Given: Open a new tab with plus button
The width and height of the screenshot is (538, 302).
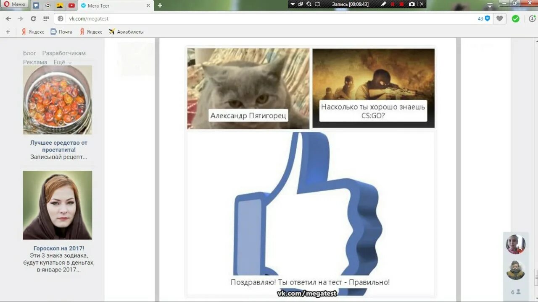Looking at the screenshot, I should click(160, 5).
